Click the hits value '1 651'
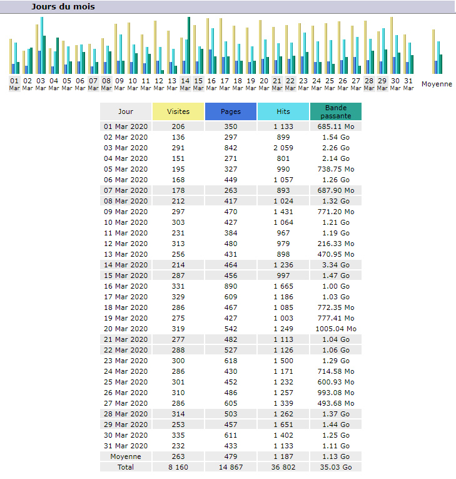Screen dimensions: 456x479 click(x=283, y=425)
